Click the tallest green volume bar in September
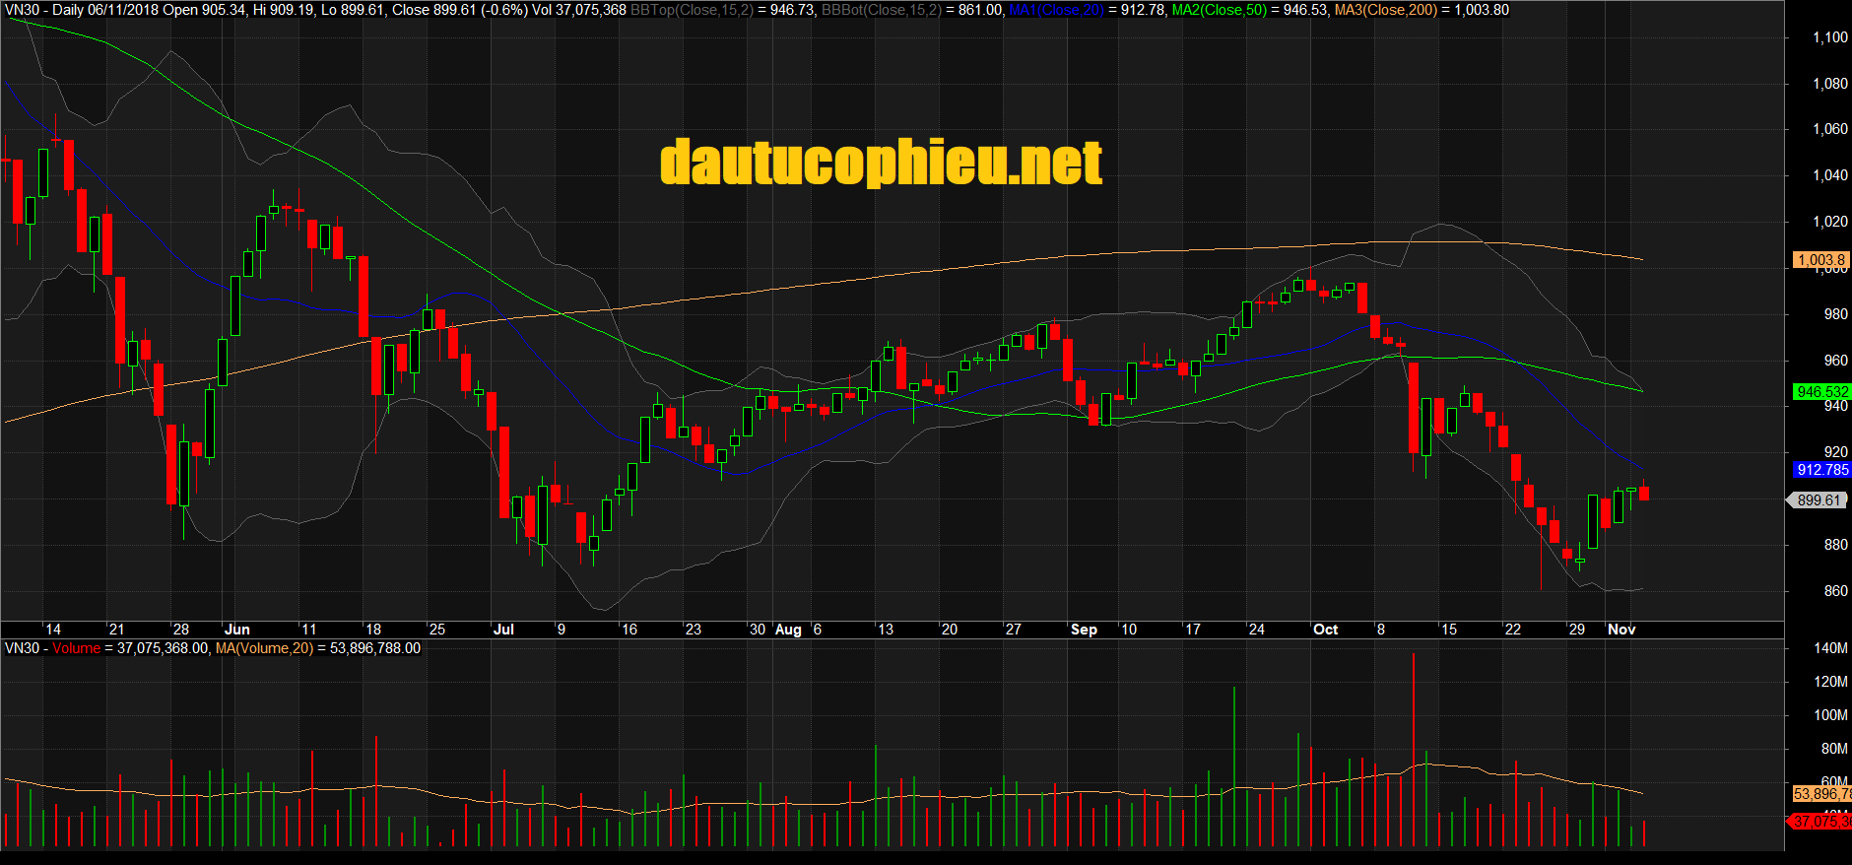Image resolution: width=1852 pixels, height=865 pixels. pos(1233,767)
